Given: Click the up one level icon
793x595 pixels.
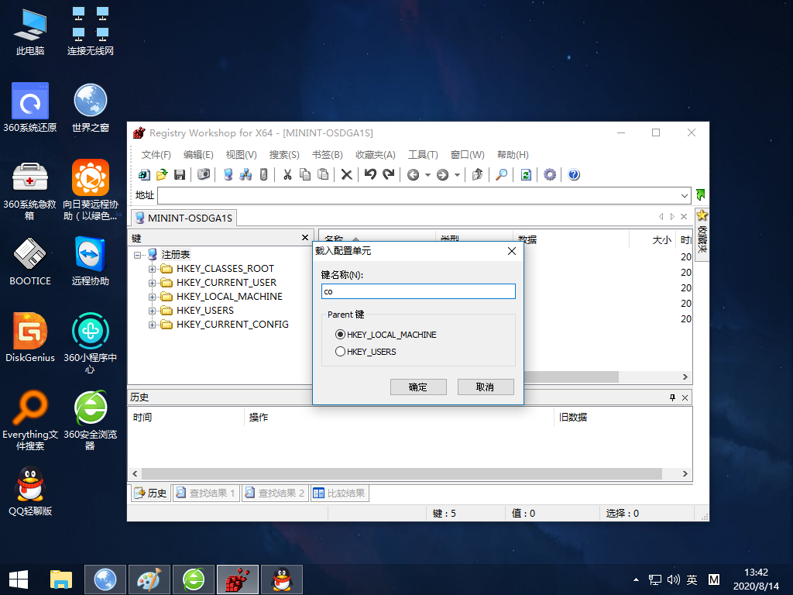Looking at the screenshot, I should 477,174.
